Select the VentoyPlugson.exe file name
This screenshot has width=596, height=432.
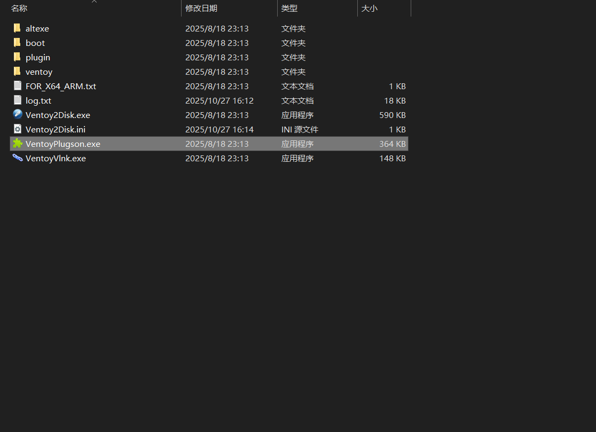click(x=62, y=144)
